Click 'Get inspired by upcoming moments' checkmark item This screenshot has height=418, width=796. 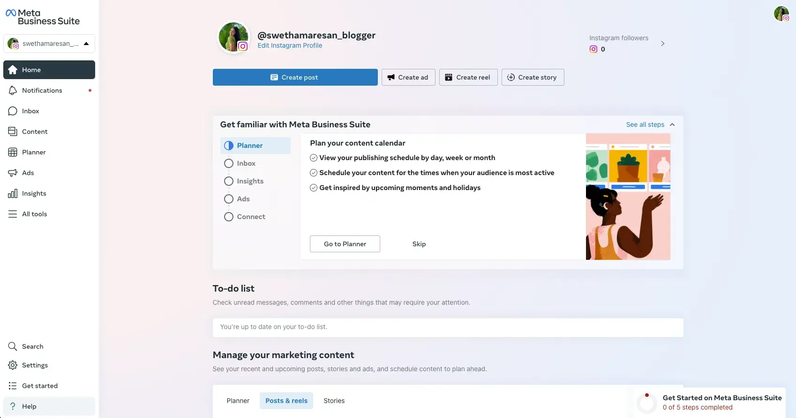(x=395, y=188)
